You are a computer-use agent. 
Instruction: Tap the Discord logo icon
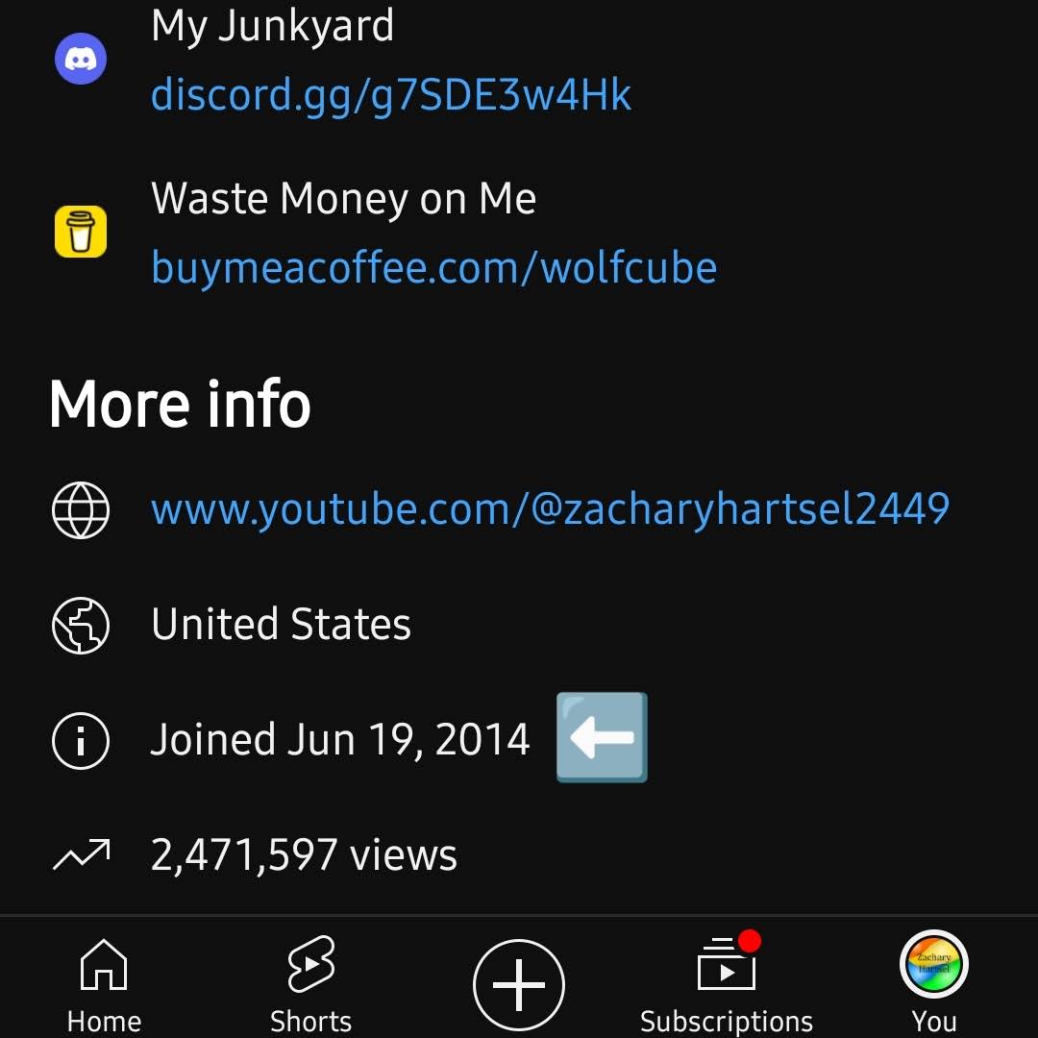[x=81, y=59]
